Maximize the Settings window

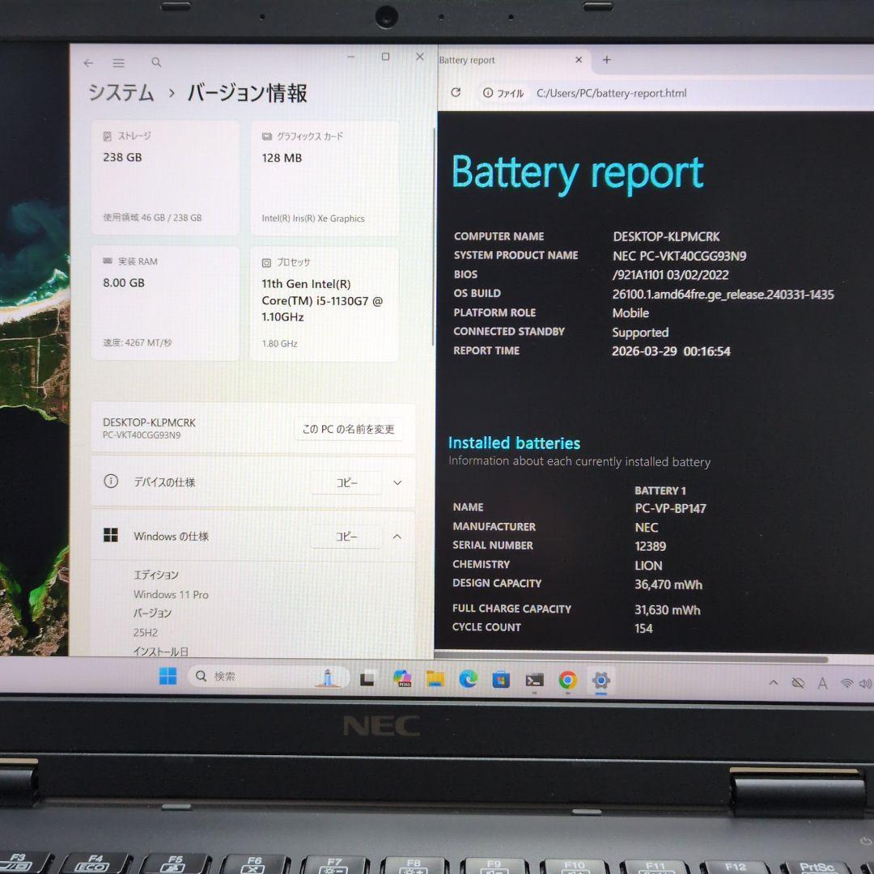coord(385,57)
